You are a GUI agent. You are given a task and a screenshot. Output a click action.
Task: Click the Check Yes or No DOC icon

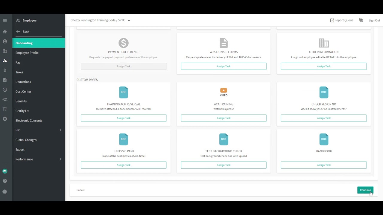tap(324, 92)
